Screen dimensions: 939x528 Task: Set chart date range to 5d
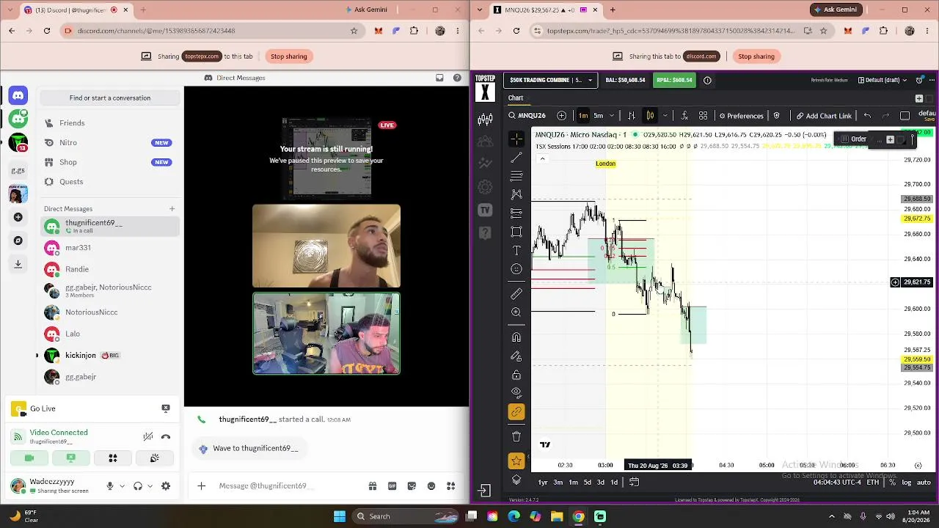[587, 482]
